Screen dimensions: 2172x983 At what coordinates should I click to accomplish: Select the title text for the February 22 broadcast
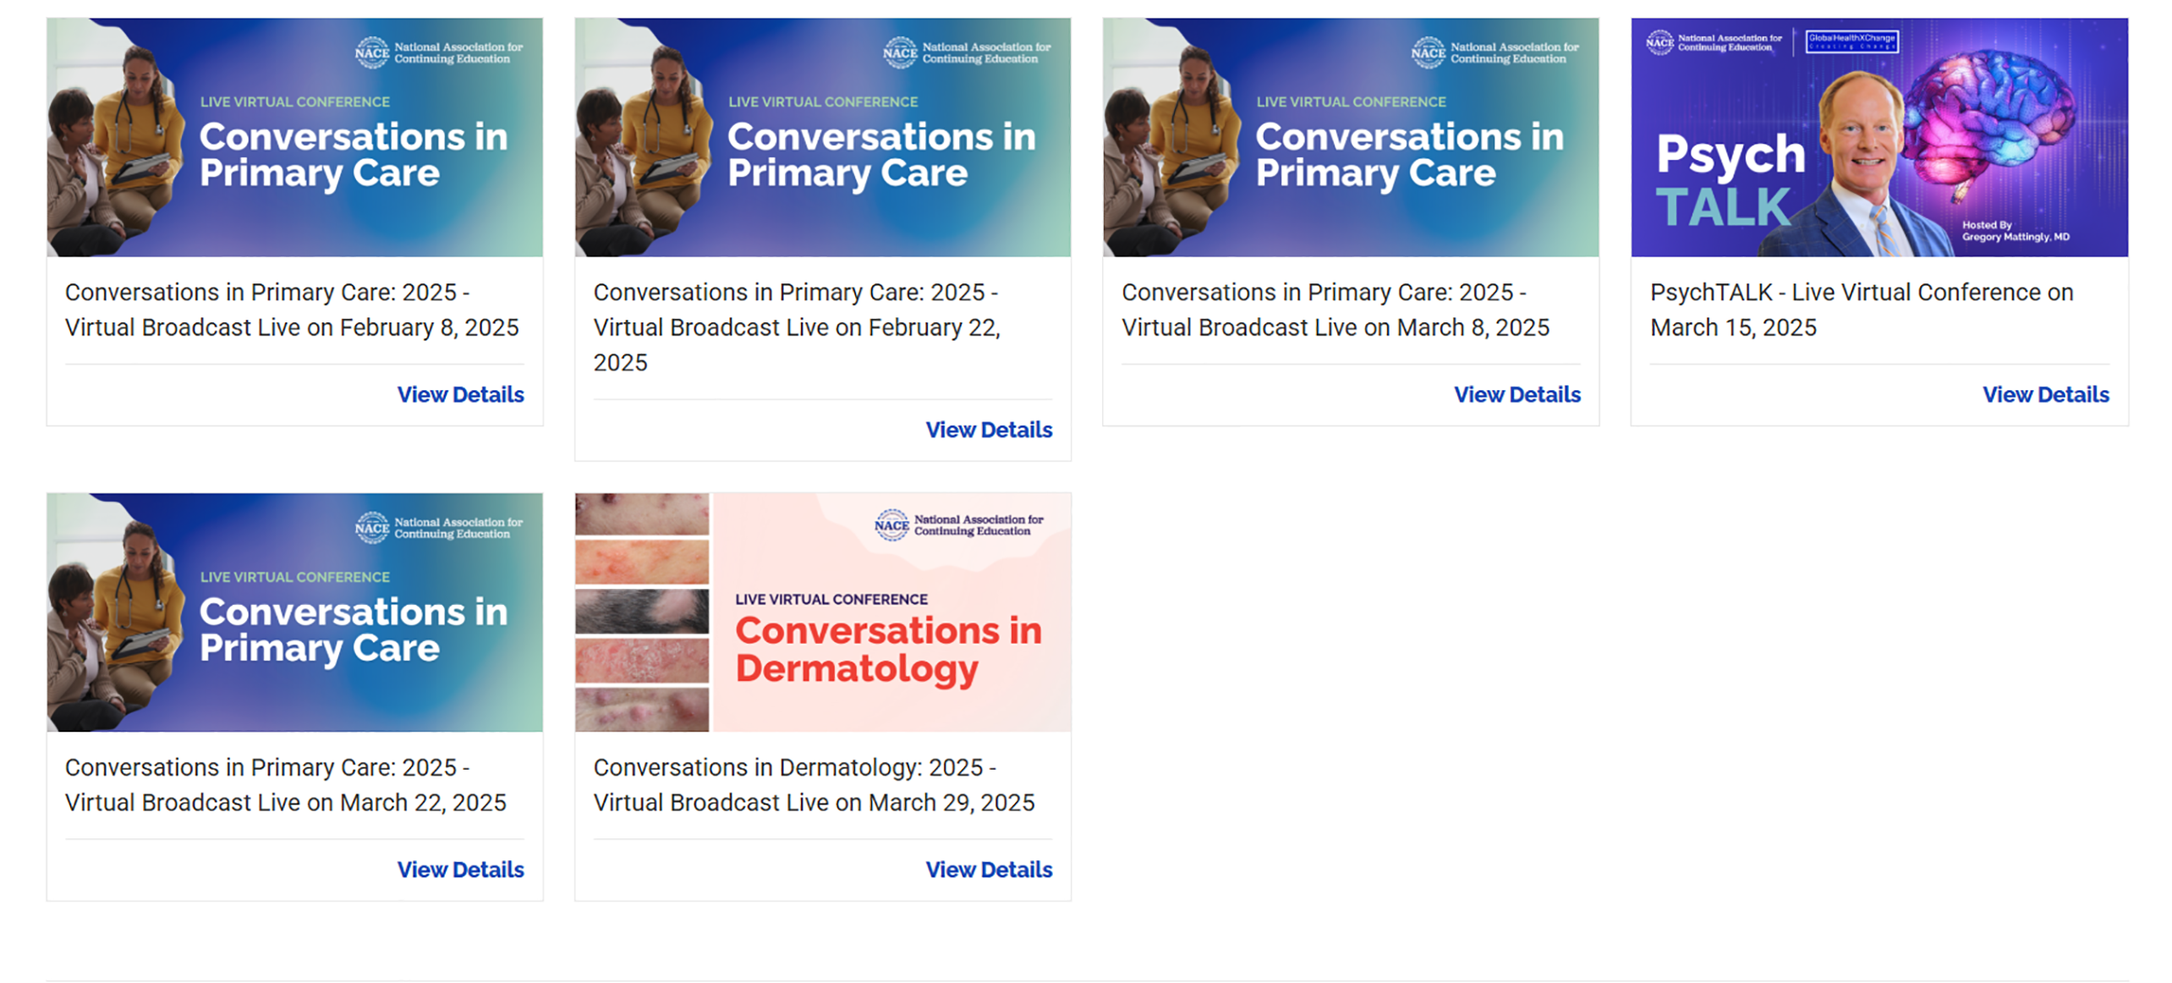[796, 327]
